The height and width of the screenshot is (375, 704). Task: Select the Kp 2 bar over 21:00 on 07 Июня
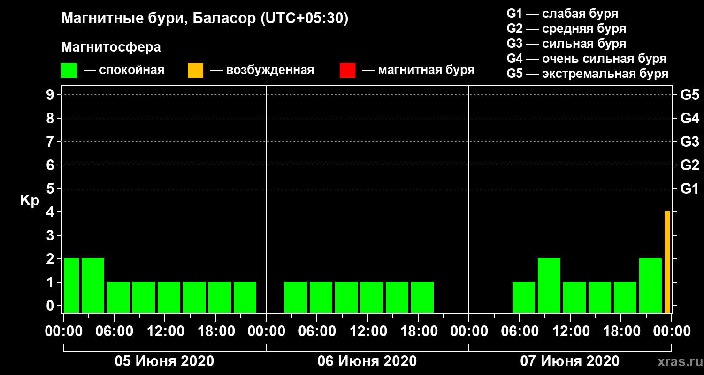pos(650,285)
